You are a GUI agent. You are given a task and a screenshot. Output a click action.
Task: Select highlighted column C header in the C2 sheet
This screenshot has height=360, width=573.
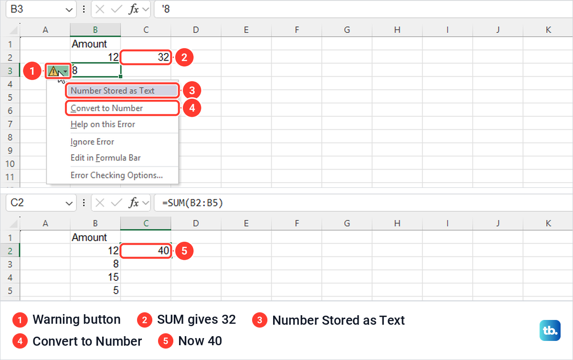(x=146, y=223)
